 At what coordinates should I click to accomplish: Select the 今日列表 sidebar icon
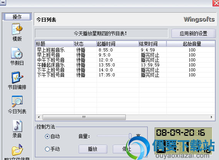(17, 101)
